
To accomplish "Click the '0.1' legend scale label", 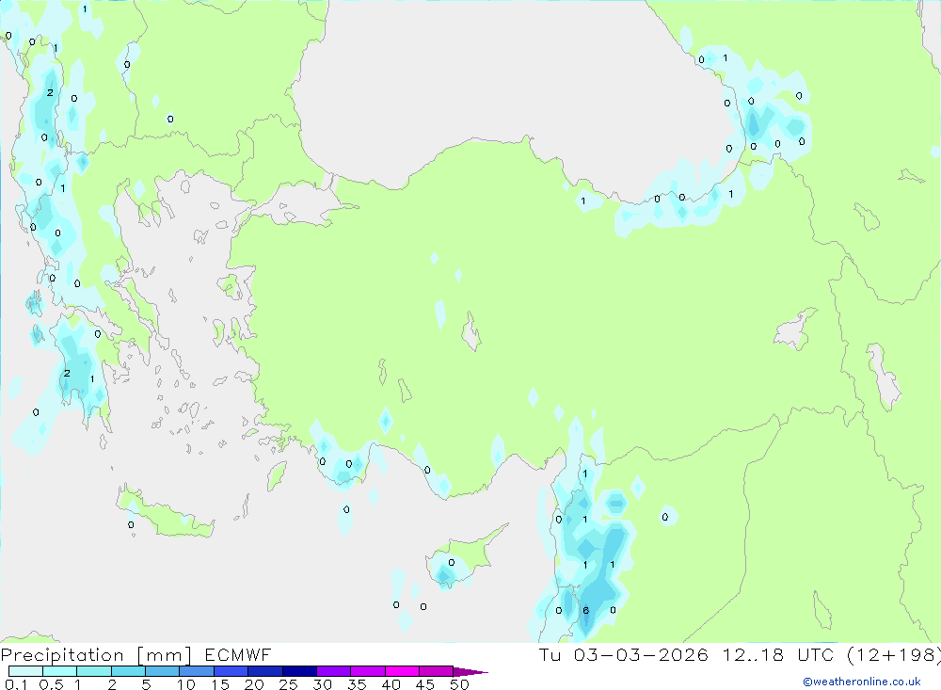I will coord(16,684).
